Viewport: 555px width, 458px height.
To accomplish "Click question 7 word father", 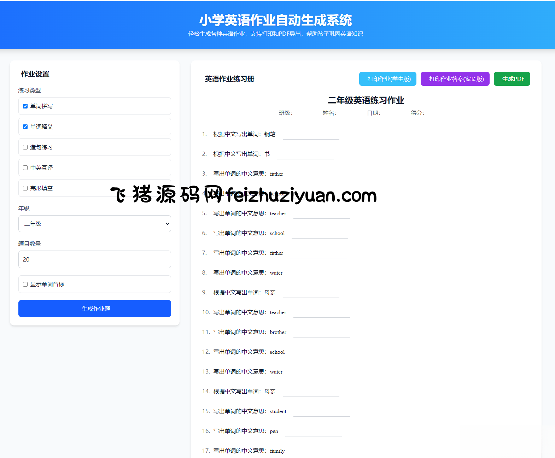I will pyautogui.click(x=276, y=253).
